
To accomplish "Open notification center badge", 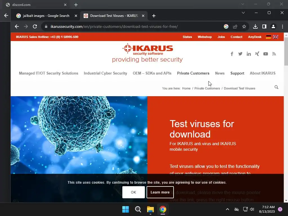I will (x=280, y=209).
